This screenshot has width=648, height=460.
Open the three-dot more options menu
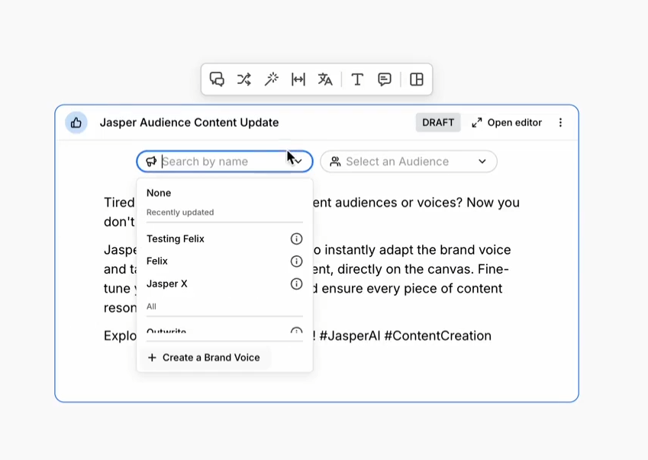pyautogui.click(x=560, y=122)
